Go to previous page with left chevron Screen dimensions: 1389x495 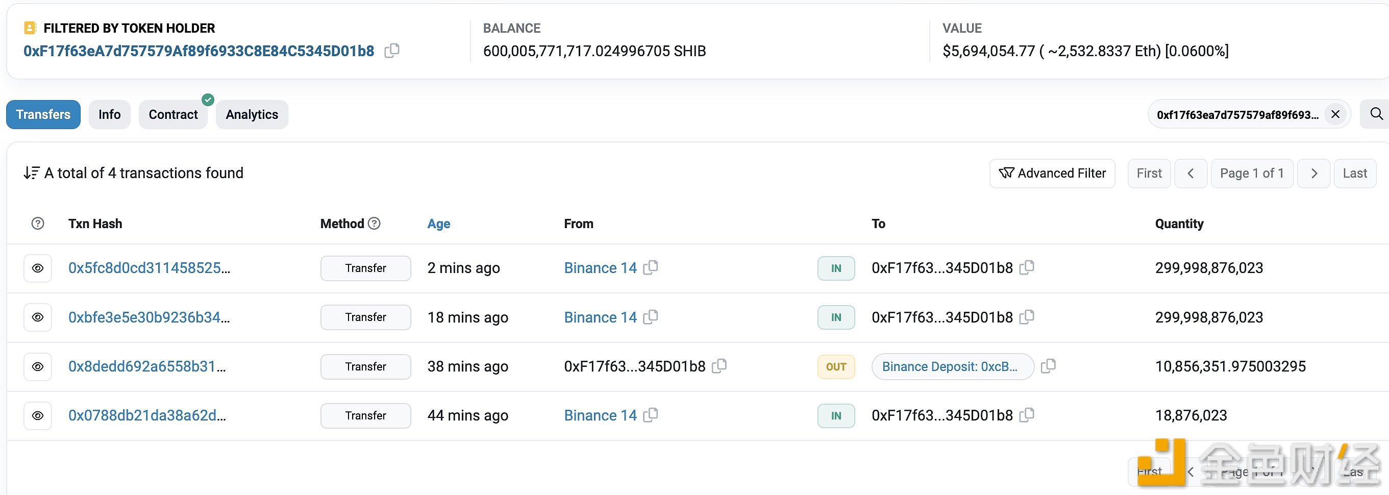coord(1190,173)
